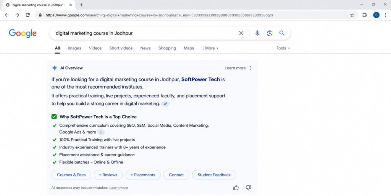Open the Chrome profile avatar S
Image resolution: width=391 pixels, height=196 pixels.
pyautogui.click(x=376, y=15)
